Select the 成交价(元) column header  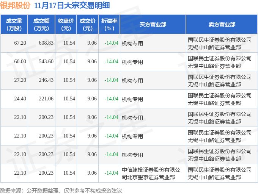[x=88, y=24]
